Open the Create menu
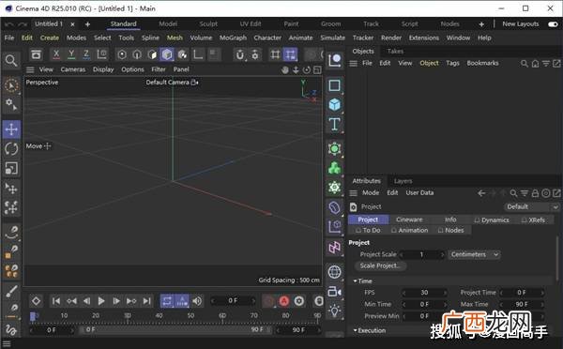The width and height of the screenshot is (563, 349). [50, 38]
